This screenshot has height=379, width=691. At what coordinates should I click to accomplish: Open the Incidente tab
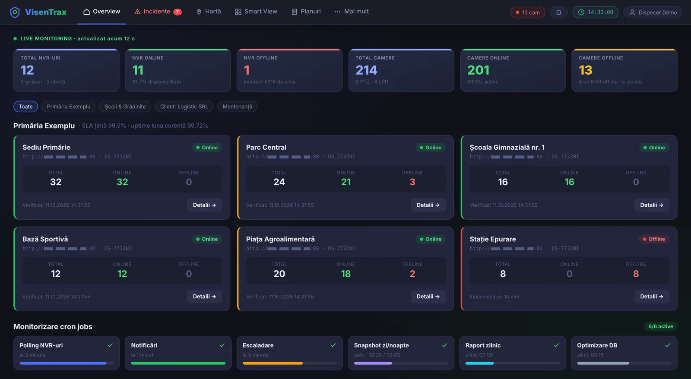(158, 12)
